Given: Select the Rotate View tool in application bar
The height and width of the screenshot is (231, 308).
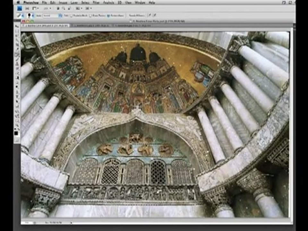Looking at the screenshot, I should (69, 8).
